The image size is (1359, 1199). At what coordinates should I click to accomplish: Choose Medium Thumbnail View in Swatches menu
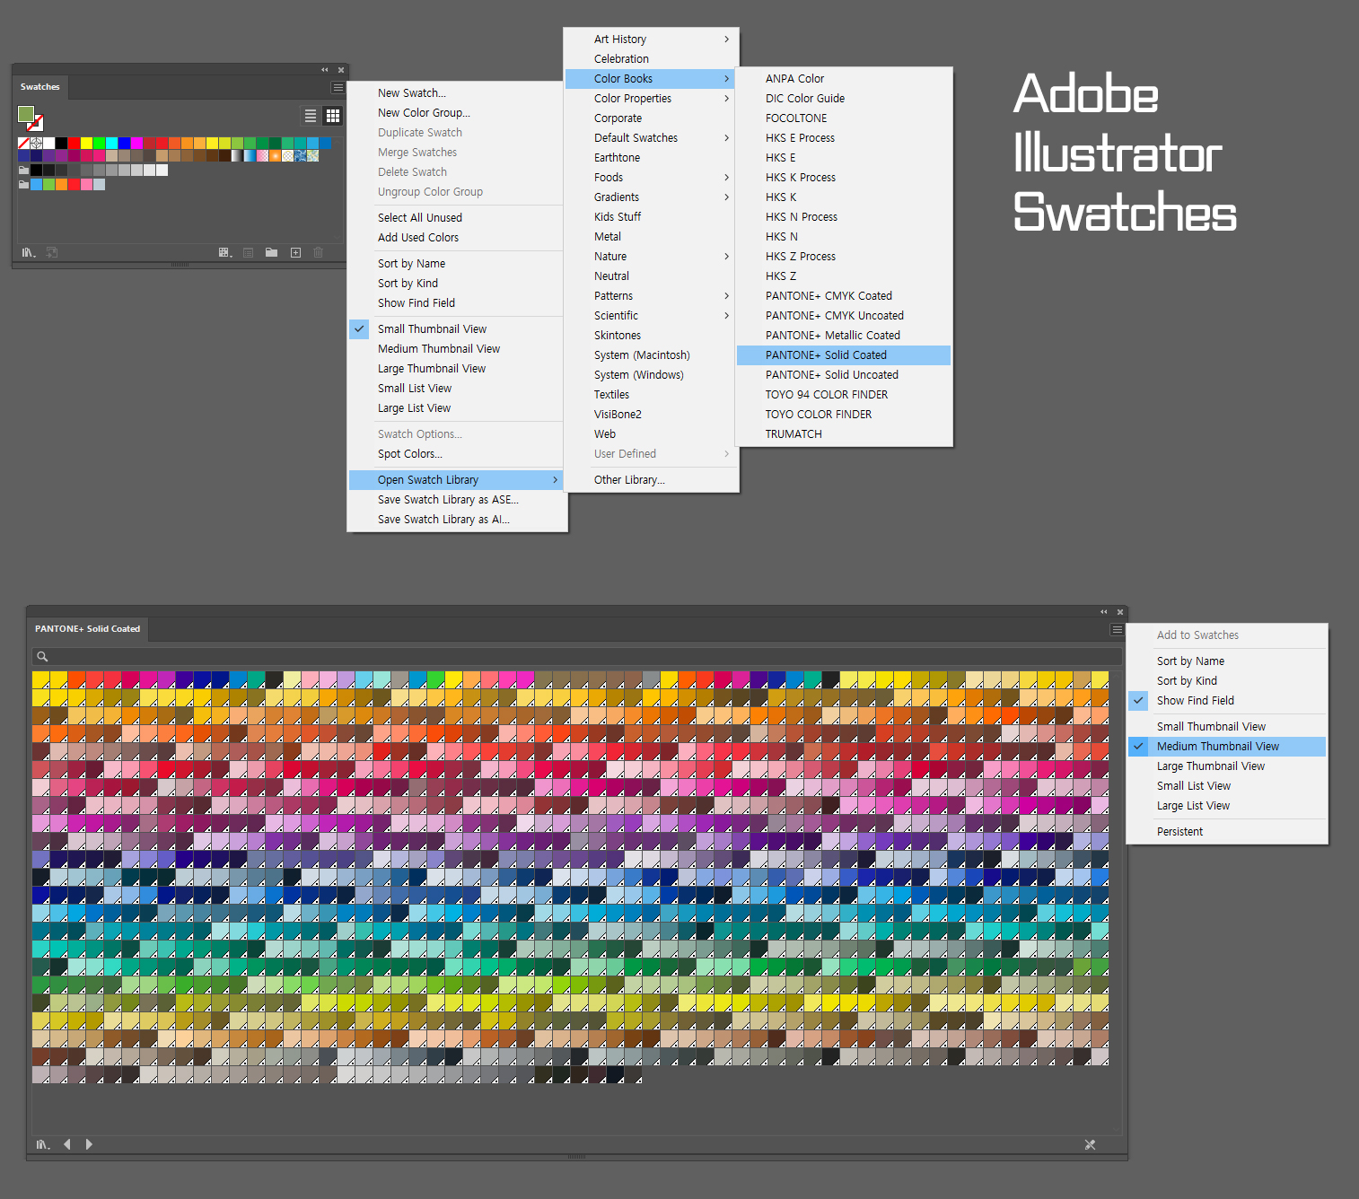(x=456, y=349)
